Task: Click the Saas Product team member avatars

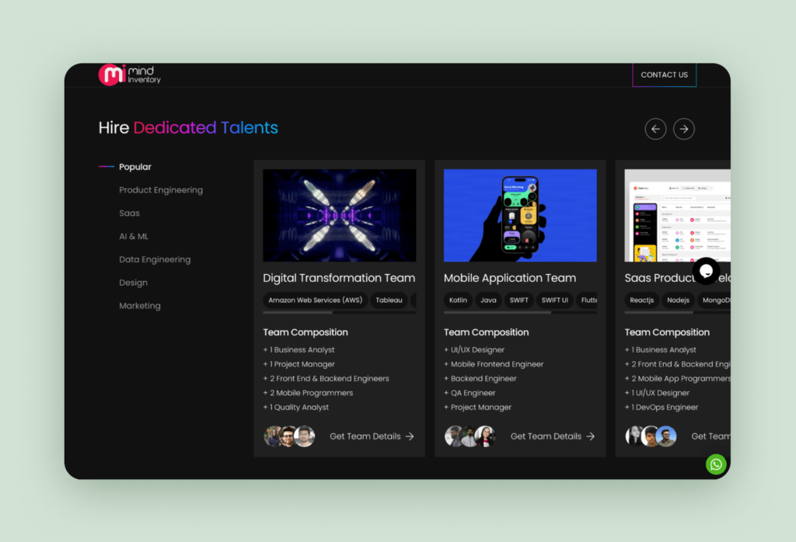Action: (x=651, y=436)
